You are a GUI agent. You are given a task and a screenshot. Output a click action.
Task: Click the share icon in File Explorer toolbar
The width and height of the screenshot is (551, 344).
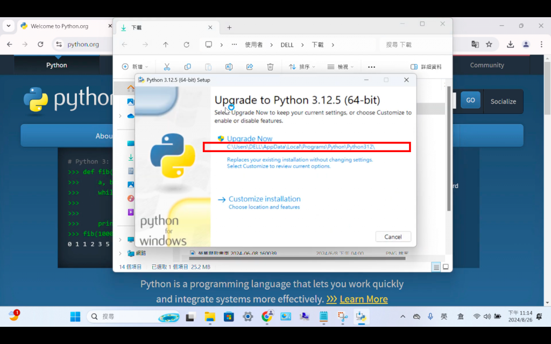250,67
